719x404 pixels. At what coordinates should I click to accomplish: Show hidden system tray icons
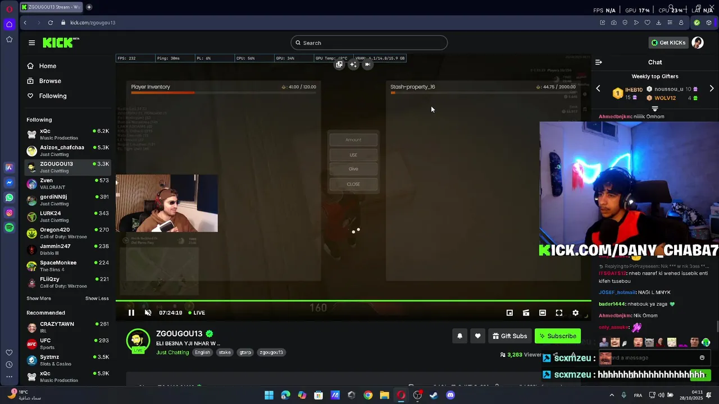click(x=612, y=395)
